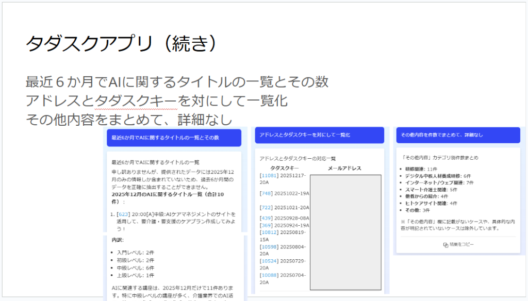Viewport: 528px width, 301px height.
Task: Click the underlined word タダスクキー in the slide body
Action: tap(136, 101)
